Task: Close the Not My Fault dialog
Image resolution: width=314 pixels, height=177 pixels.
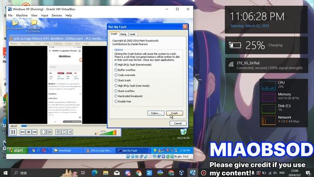Action: coord(185,27)
